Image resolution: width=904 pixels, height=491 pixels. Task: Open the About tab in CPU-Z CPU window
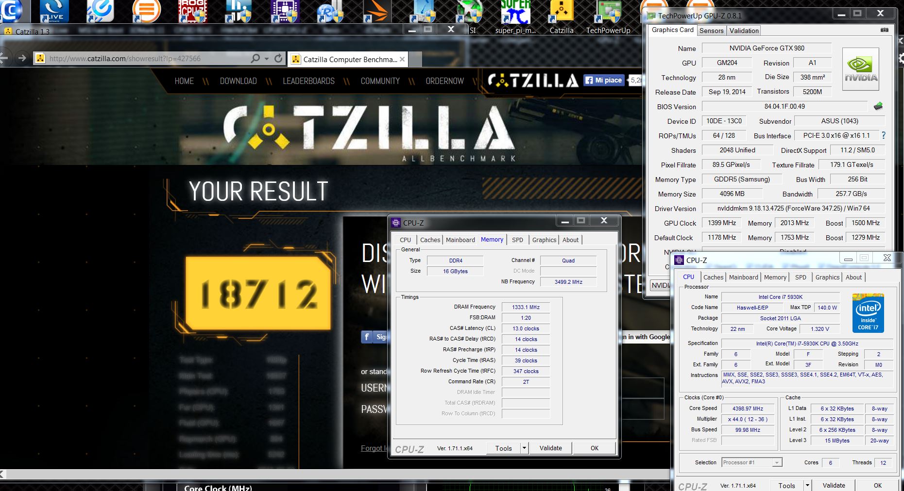pyautogui.click(x=853, y=277)
